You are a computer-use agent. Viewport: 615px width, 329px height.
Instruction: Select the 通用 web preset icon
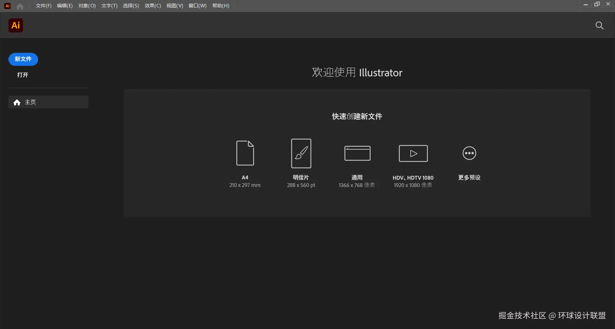(x=357, y=153)
